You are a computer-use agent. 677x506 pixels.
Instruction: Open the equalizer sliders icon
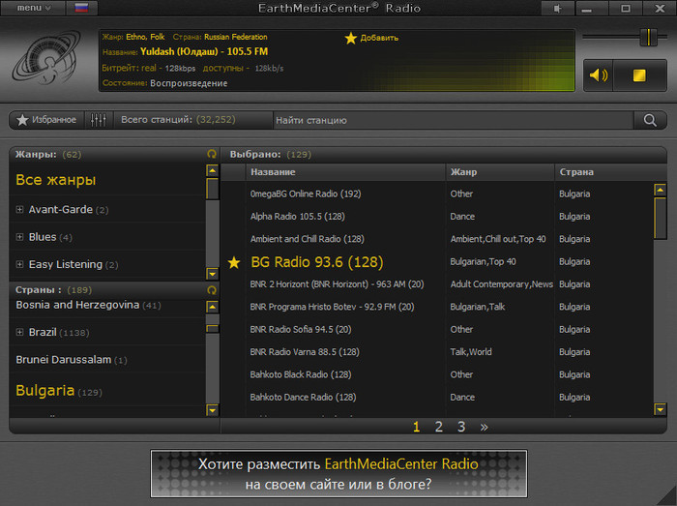pos(99,120)
